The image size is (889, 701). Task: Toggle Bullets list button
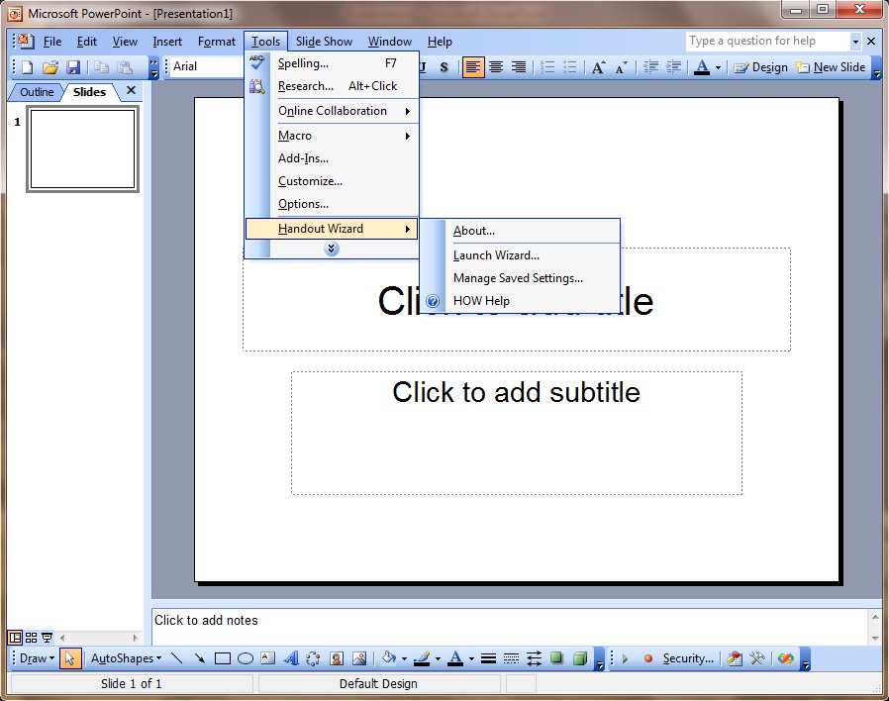570,67
